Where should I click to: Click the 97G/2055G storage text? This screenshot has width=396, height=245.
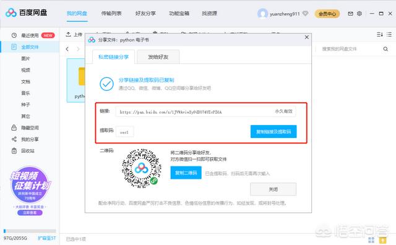(15, 238)
